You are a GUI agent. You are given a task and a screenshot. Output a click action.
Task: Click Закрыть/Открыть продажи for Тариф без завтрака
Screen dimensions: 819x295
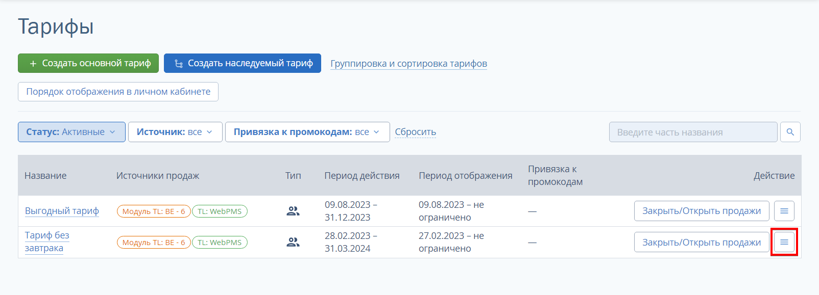point(702,242)
